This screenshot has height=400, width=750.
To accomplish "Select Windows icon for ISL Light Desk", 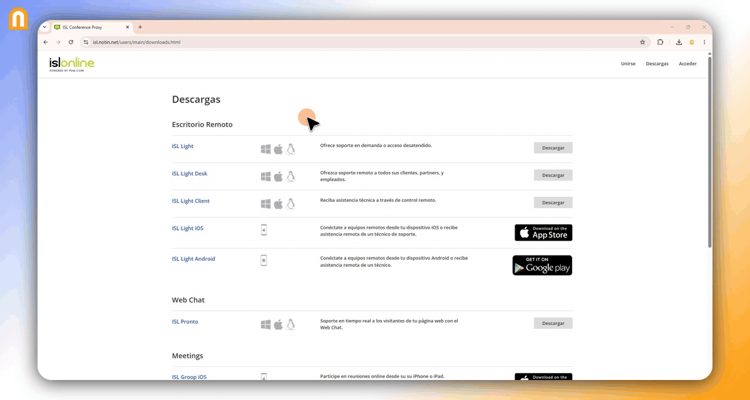I will pyautogui.click(x=265, y=177).
